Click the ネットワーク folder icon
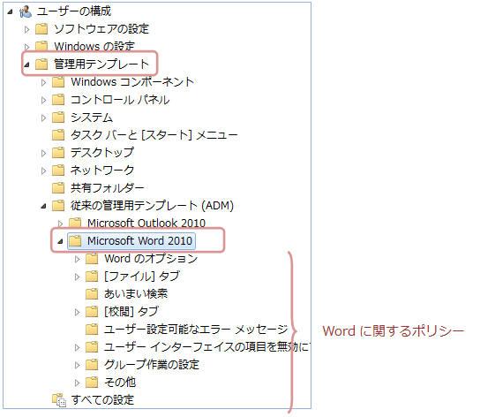This screenshot has height=417, width=480. click(58, 171)
